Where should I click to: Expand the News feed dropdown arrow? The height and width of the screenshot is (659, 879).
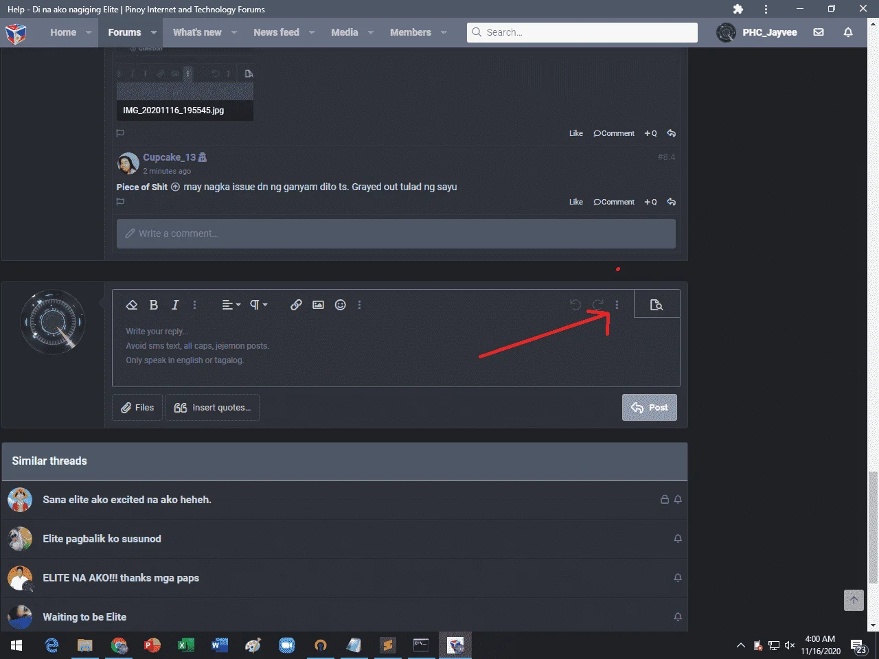(312, 32)
